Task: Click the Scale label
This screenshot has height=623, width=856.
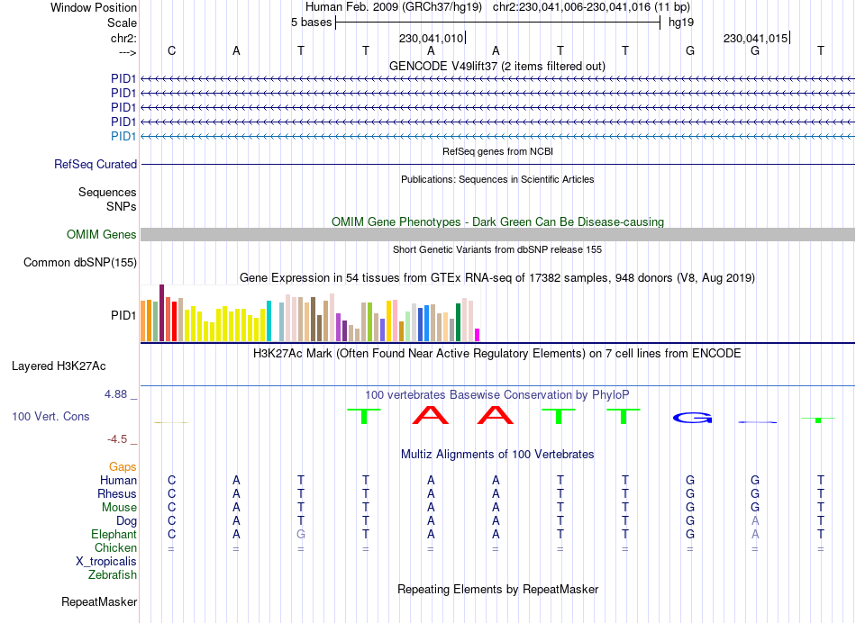Action: click(x=122, y=23)
